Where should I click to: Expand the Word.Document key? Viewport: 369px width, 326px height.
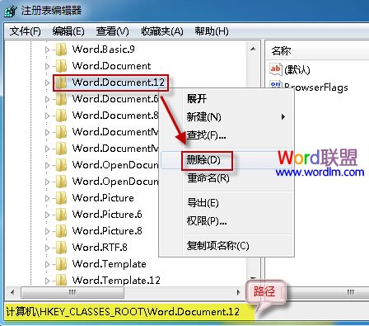point(47,66)
